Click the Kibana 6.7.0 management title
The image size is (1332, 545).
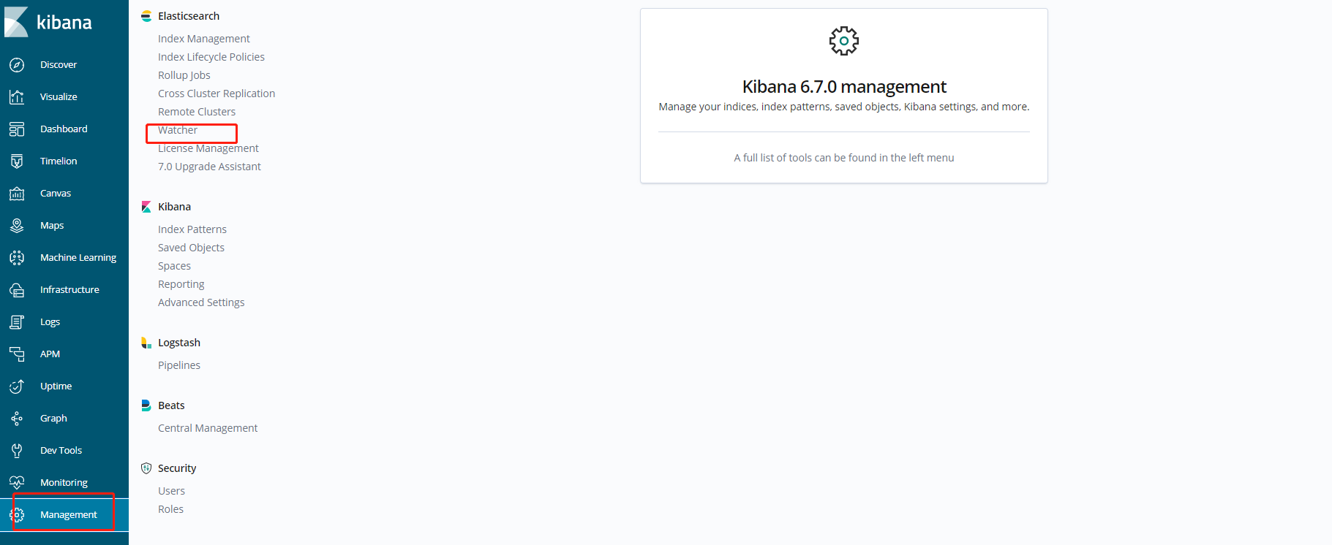coord(844,87)
